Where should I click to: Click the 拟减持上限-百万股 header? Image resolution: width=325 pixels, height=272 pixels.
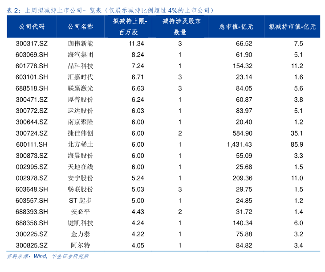click(x=130, y=27)
